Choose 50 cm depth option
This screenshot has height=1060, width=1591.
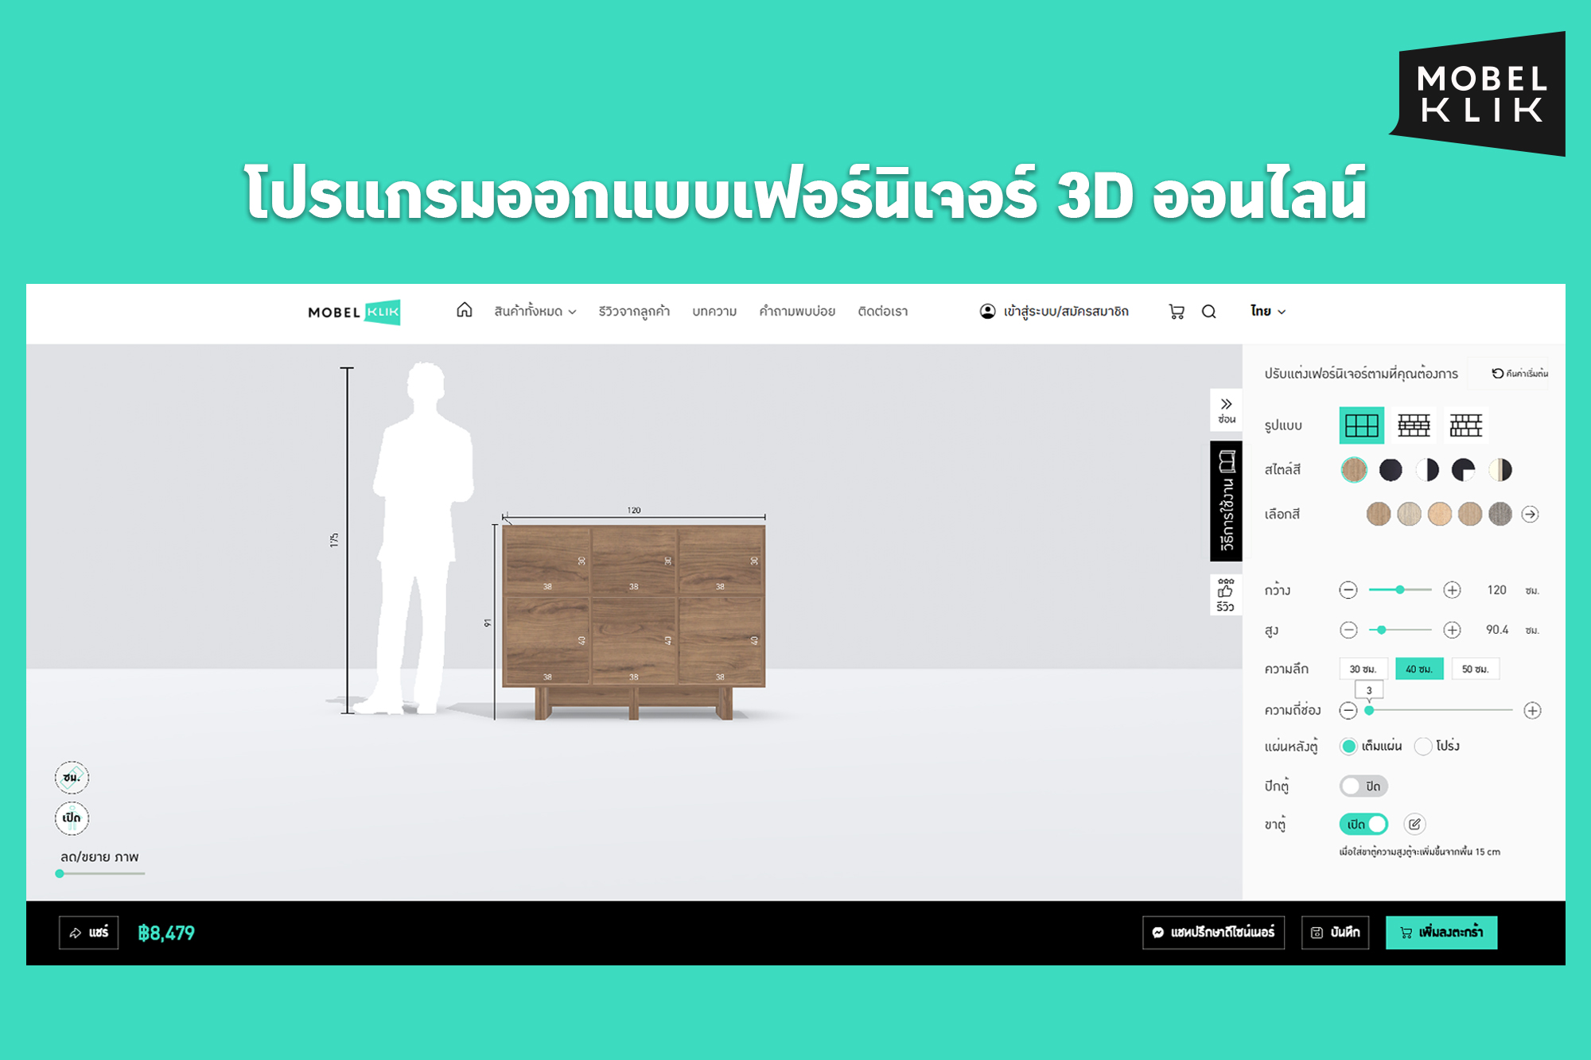pos(1475,669)
